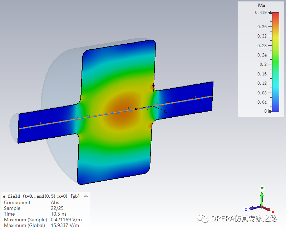Click the 0.04 tick label on legend

[262, 102]
